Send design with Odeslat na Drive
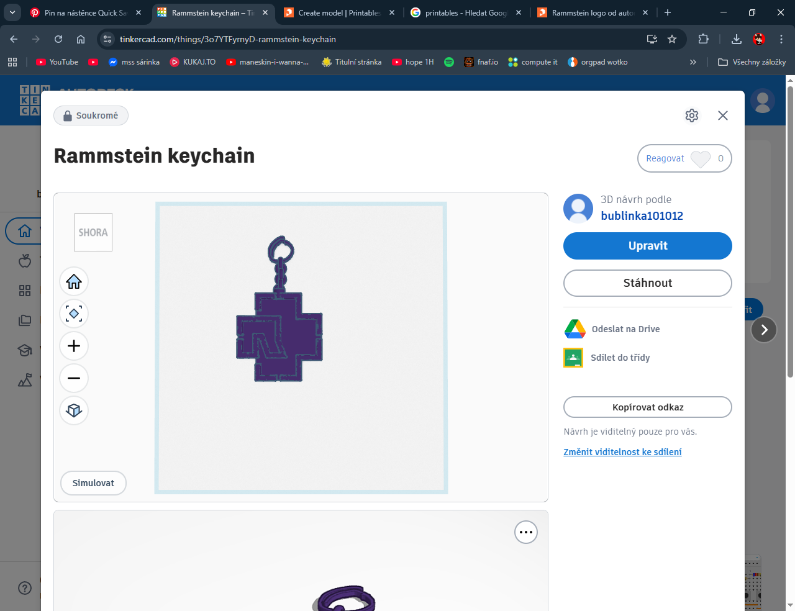Image resolution: width=795 pixels, height=611 pixels. (x=612, y=329)
